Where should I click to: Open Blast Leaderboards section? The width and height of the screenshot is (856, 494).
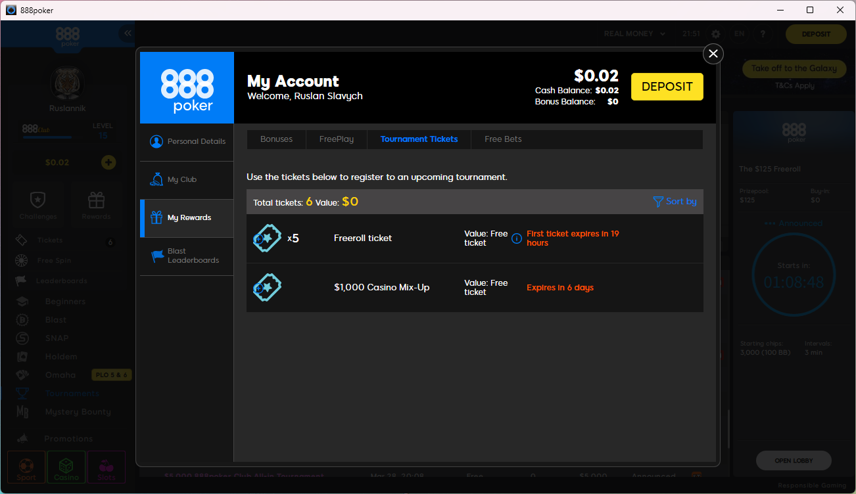click(187, 256)
